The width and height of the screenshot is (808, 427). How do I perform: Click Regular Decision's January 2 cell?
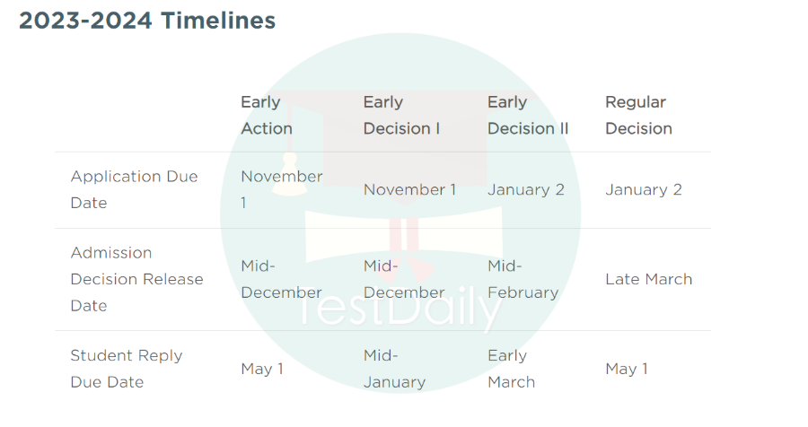click(643, 189)
